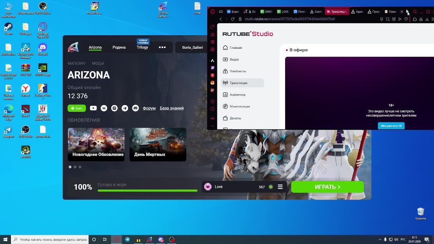Open the Steam desktop shortcut
Image resolution: width=434 pixels, height=244 pixels.
tap(8, 29)
